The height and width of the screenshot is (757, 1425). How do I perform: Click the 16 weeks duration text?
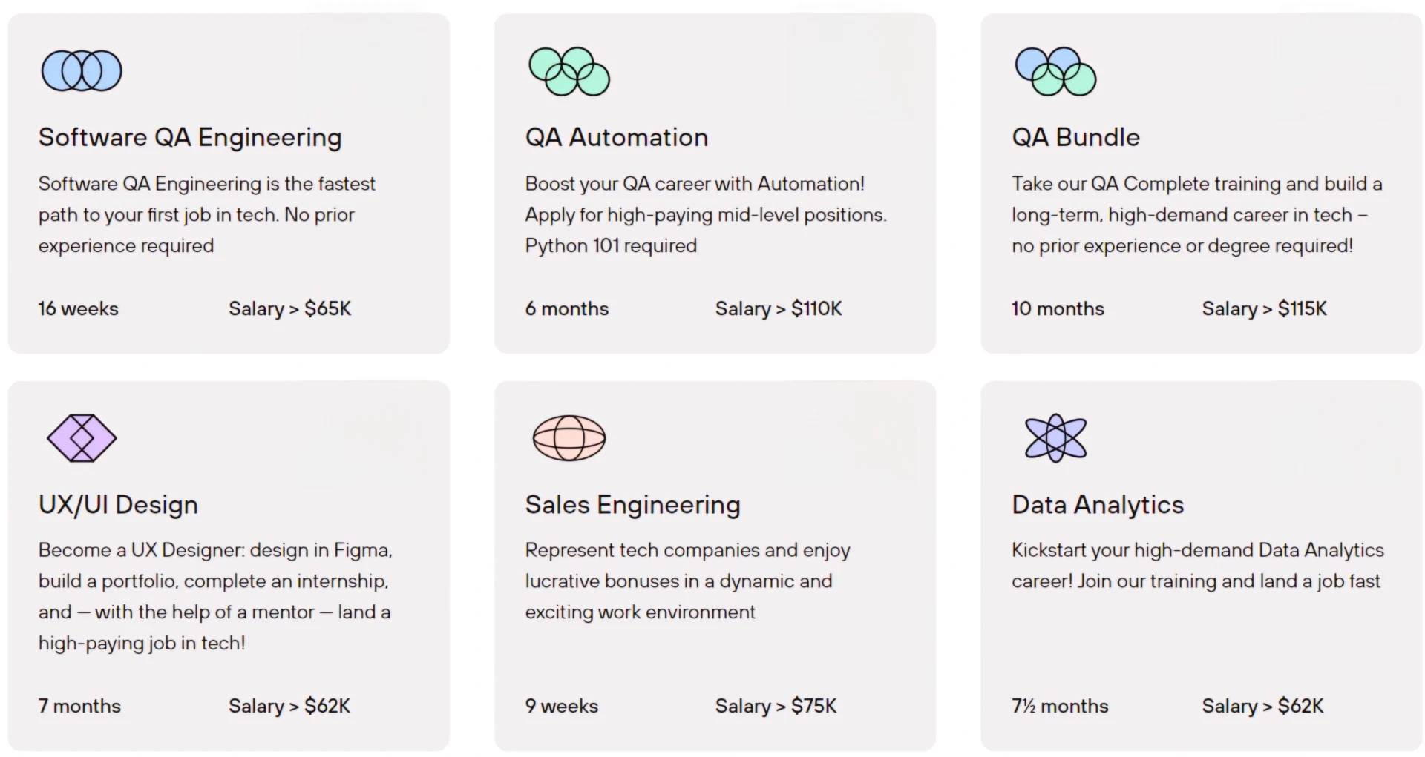tap(78, 308)
